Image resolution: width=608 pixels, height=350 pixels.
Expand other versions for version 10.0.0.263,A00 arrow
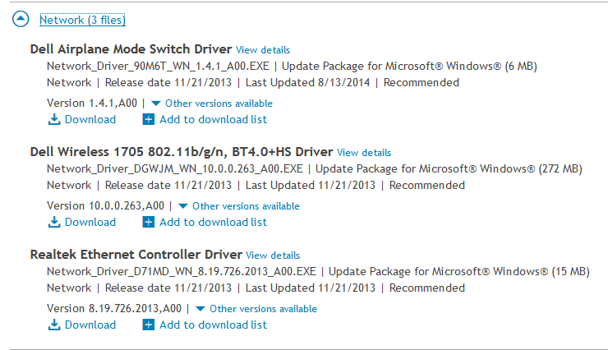[x=183, y=206]
